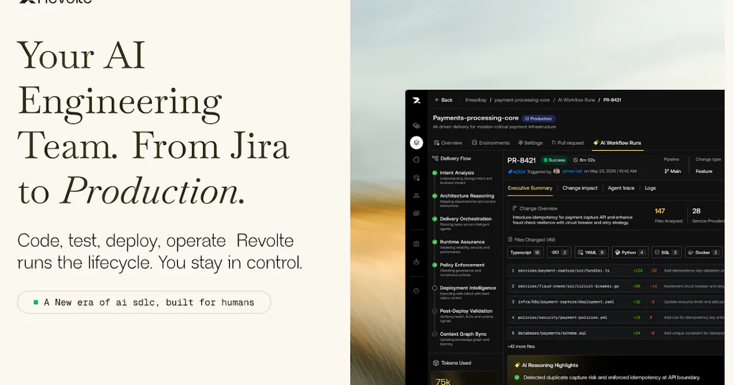Click the 'A New era of ai sdlc' pill
This screenshot has height=385, width=734.
[x=144, y=302]
